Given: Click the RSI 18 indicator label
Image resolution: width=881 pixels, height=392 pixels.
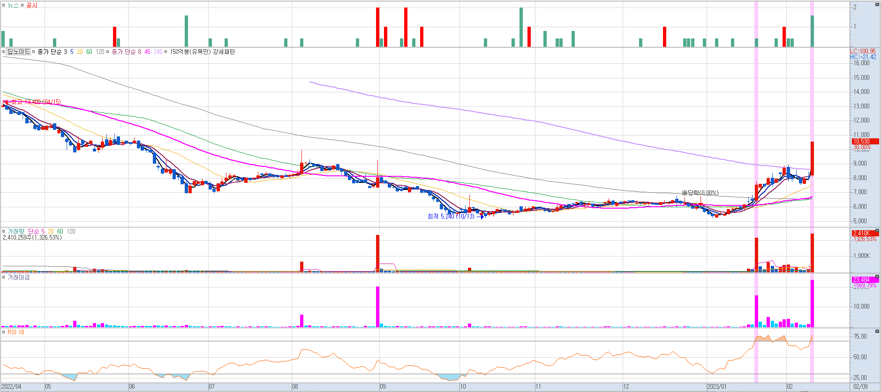Looking at the screenshot, I should 15,332.
